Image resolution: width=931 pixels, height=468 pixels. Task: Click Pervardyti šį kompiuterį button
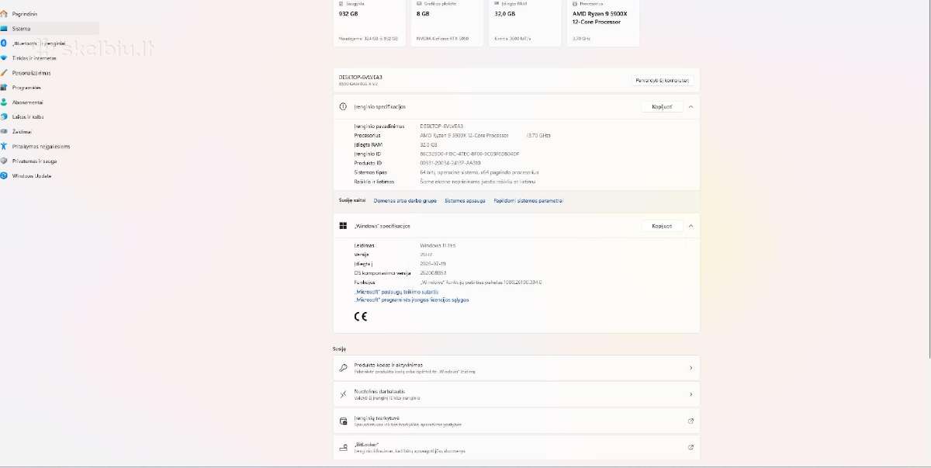(663, 80)
